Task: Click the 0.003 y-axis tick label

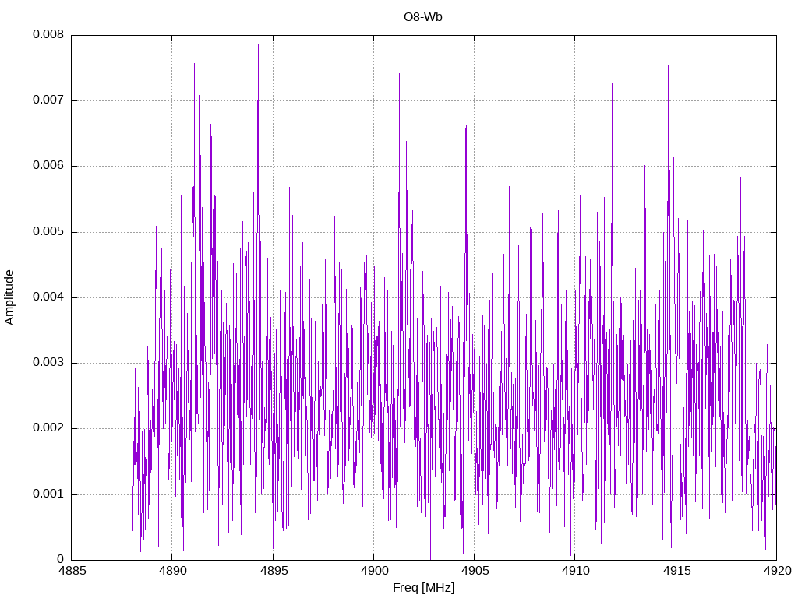Action: point(48,363)
